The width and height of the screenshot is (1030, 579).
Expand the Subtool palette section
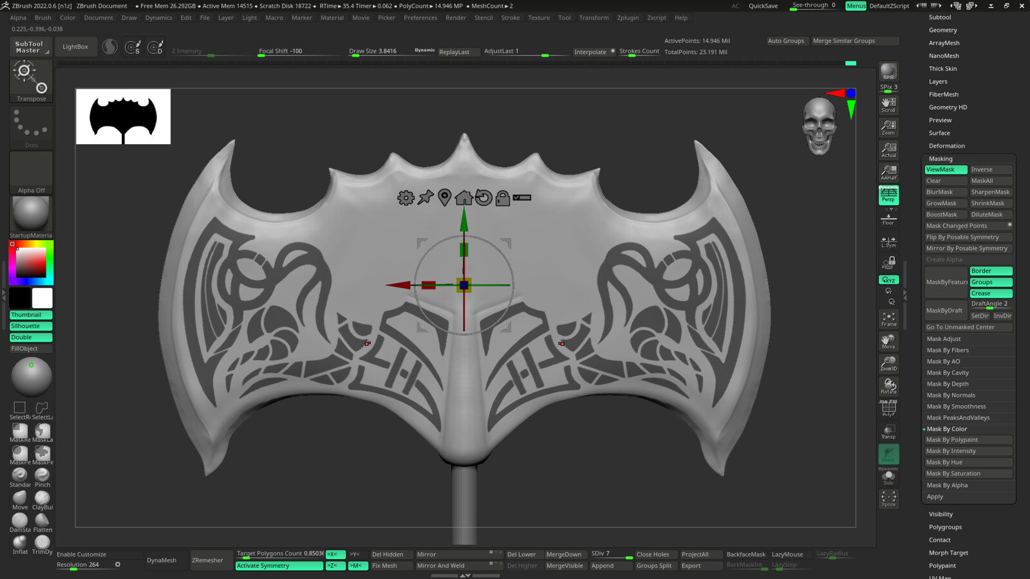click(x=940, y=17)
